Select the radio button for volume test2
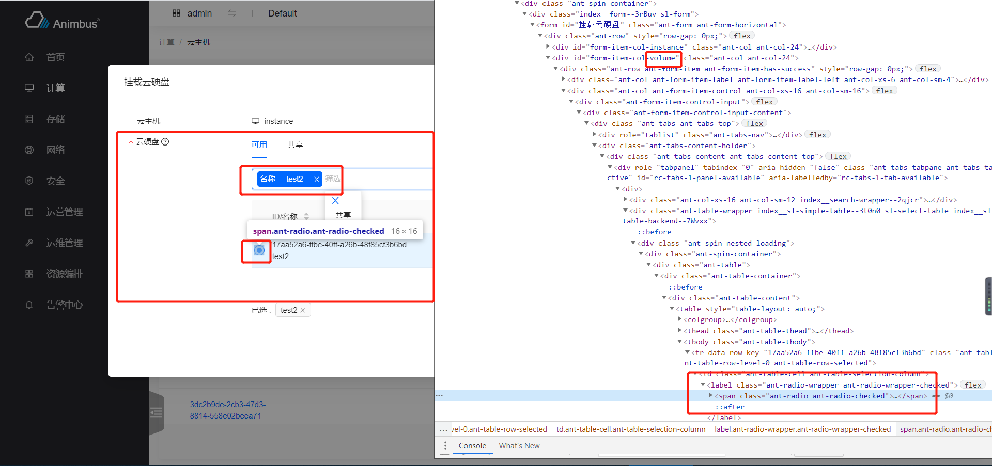Viewport: 992px width, 466px height. point(258,251)
